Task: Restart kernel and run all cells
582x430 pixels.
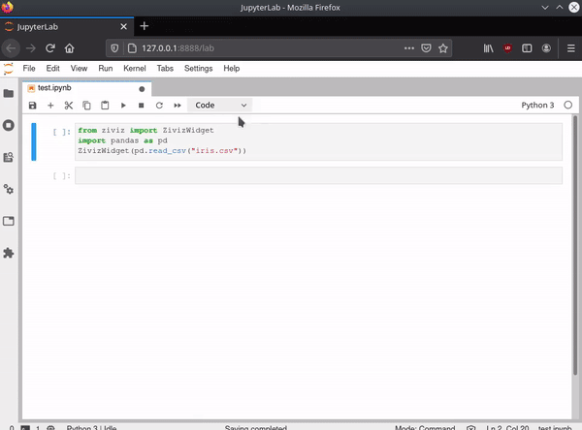Action: [x=178, y=106]
